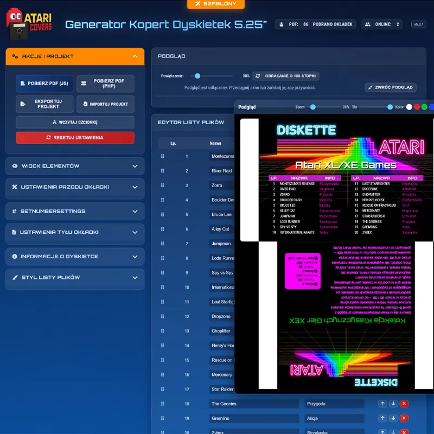Click the drag handle for Bruce Lee row
The image size is (434, 434).
click(x=162, y=214)
